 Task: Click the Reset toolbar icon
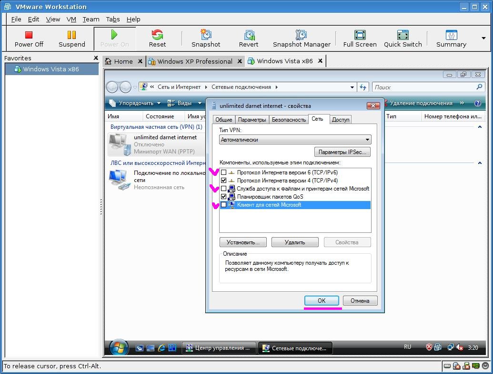click(157, 35)
